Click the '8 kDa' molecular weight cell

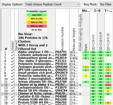tap(74, 58)
